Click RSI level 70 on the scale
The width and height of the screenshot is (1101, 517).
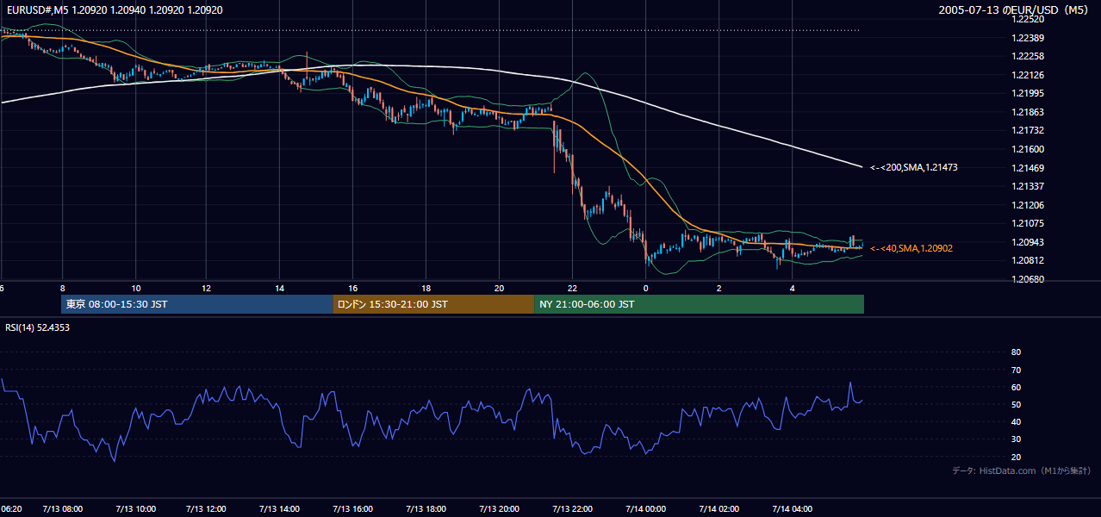coord(1016,370)
